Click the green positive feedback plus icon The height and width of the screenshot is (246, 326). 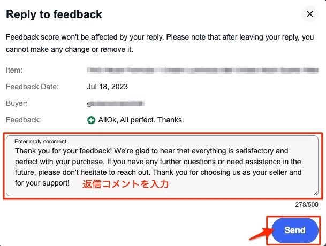[92, 120]
